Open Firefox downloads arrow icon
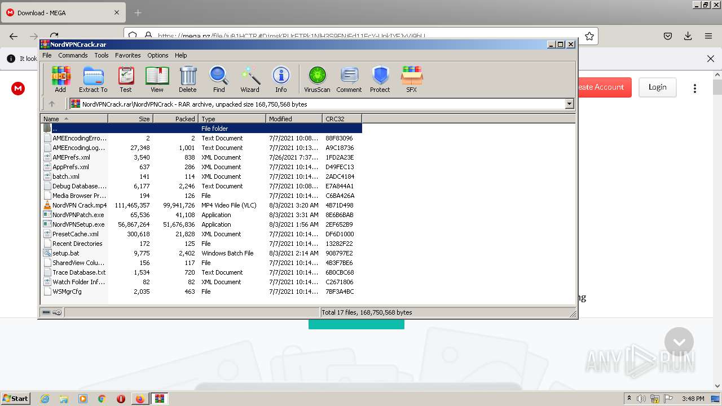The width and height of the screenshot is (722, 406). pyautogui.click(x=688, y=36)
